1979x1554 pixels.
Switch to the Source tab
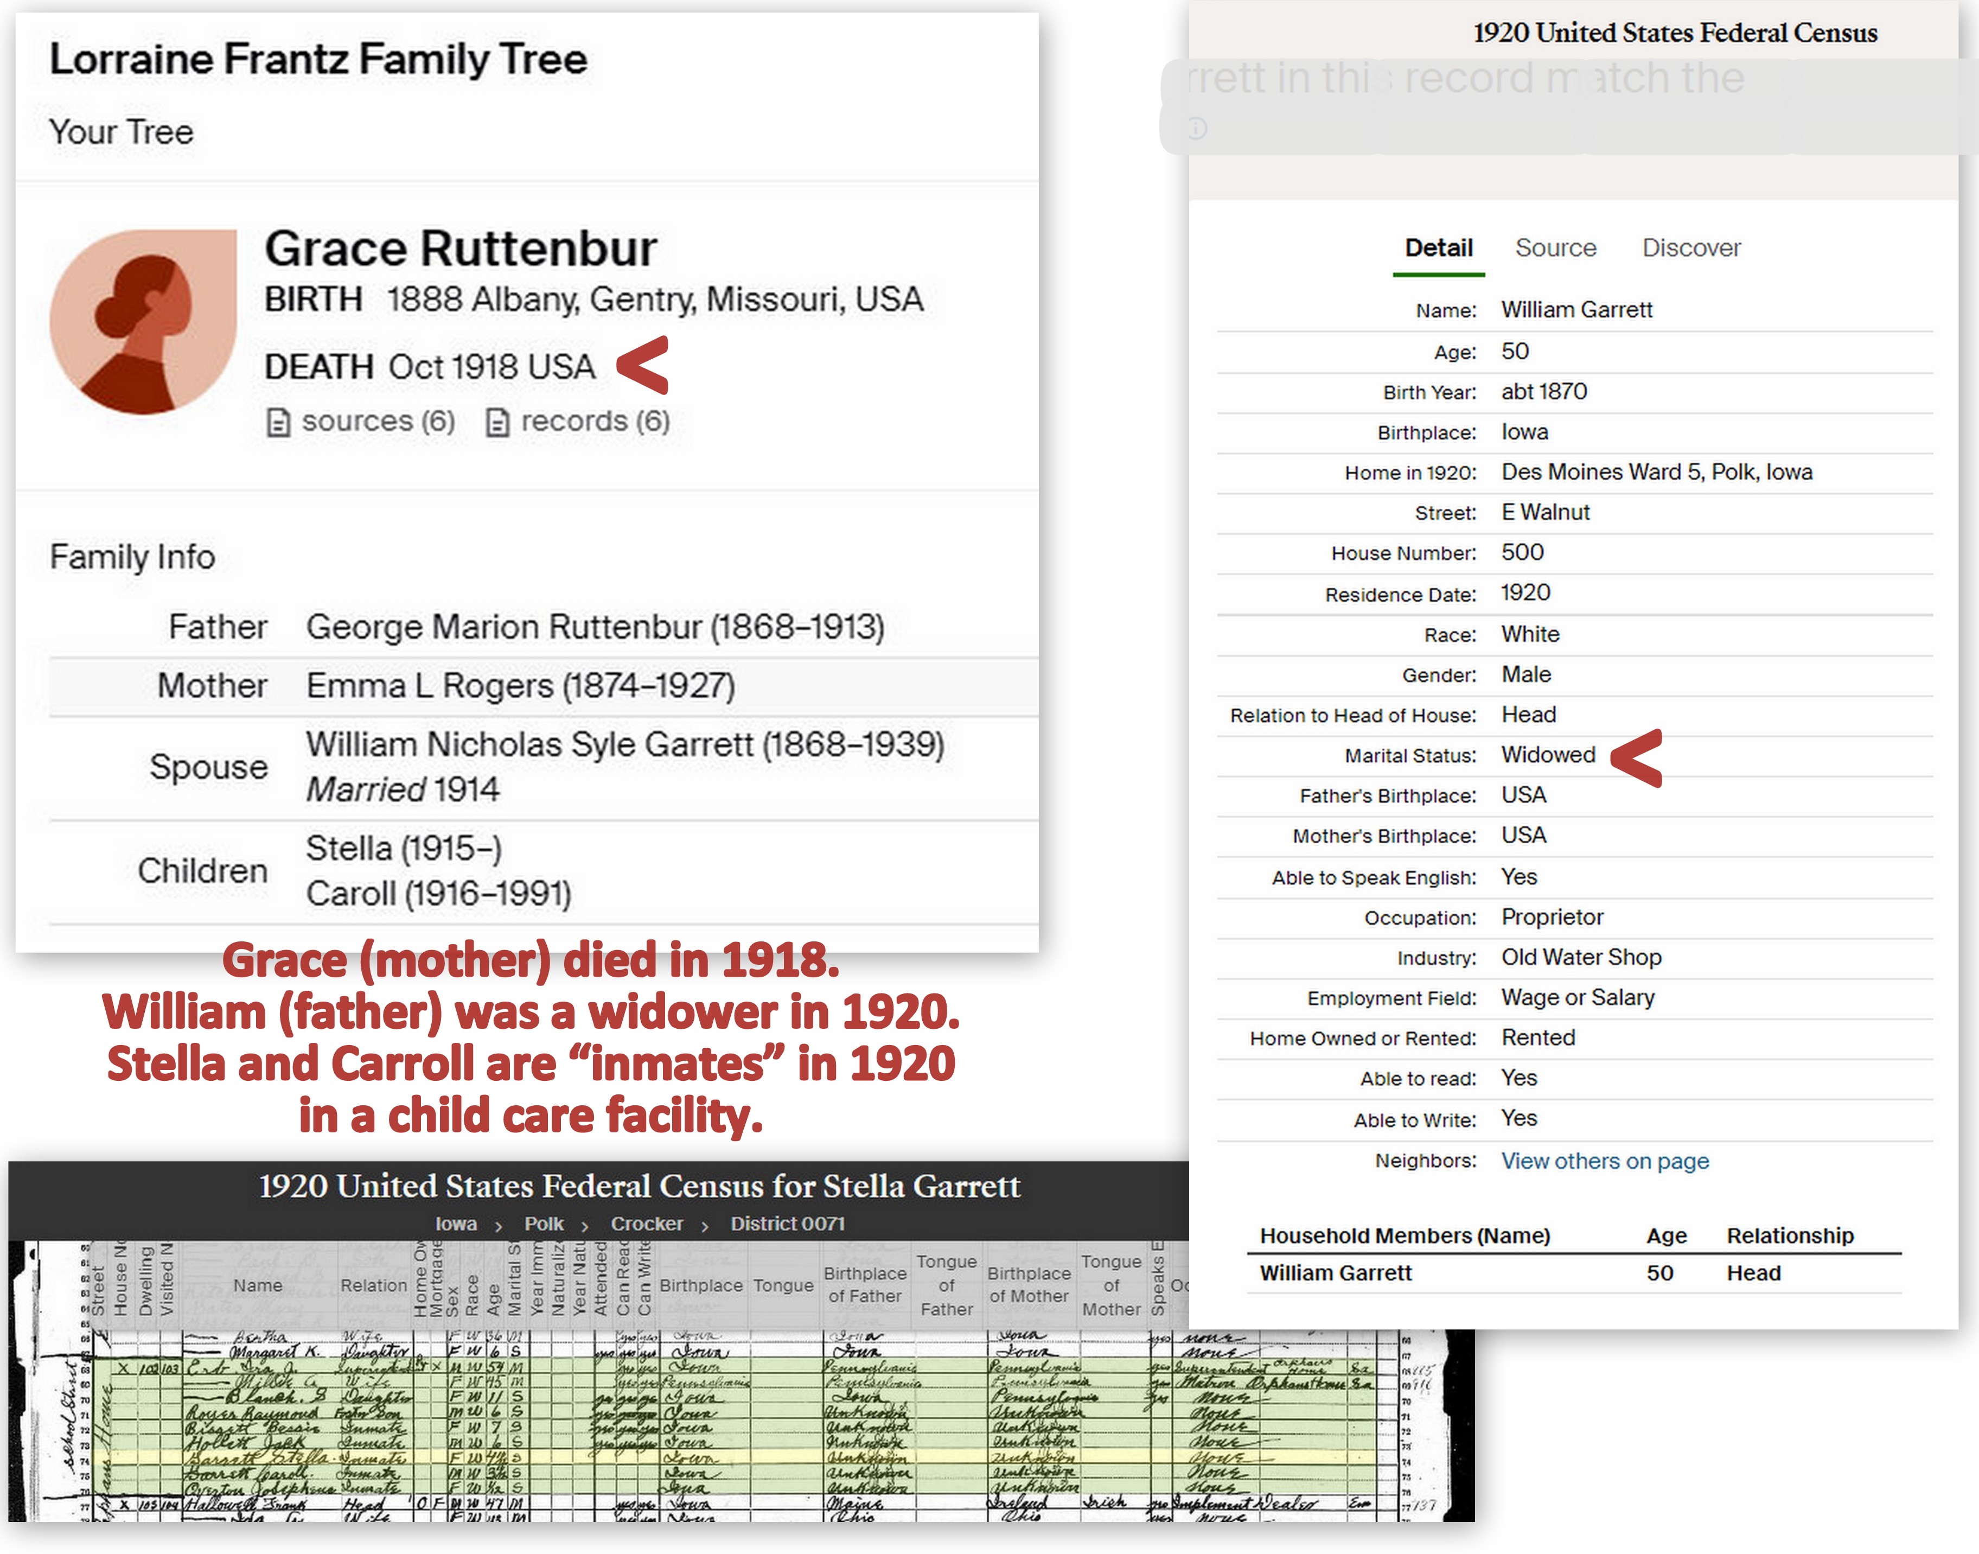(1555, 247)
